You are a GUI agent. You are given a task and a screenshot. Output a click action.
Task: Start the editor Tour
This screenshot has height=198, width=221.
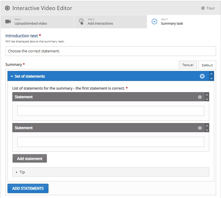coord(208,8)
